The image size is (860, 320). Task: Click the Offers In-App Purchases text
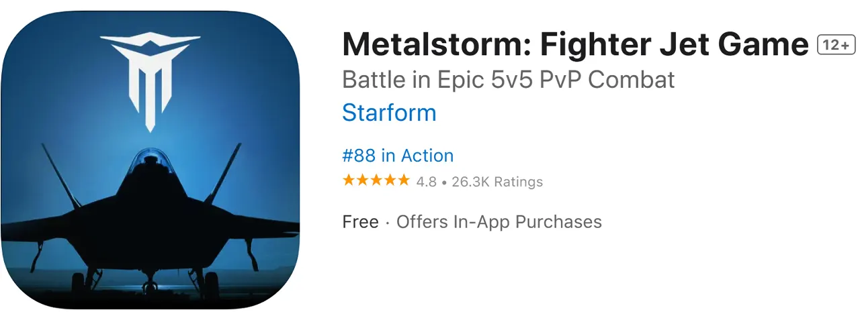[x=499, y=222]
